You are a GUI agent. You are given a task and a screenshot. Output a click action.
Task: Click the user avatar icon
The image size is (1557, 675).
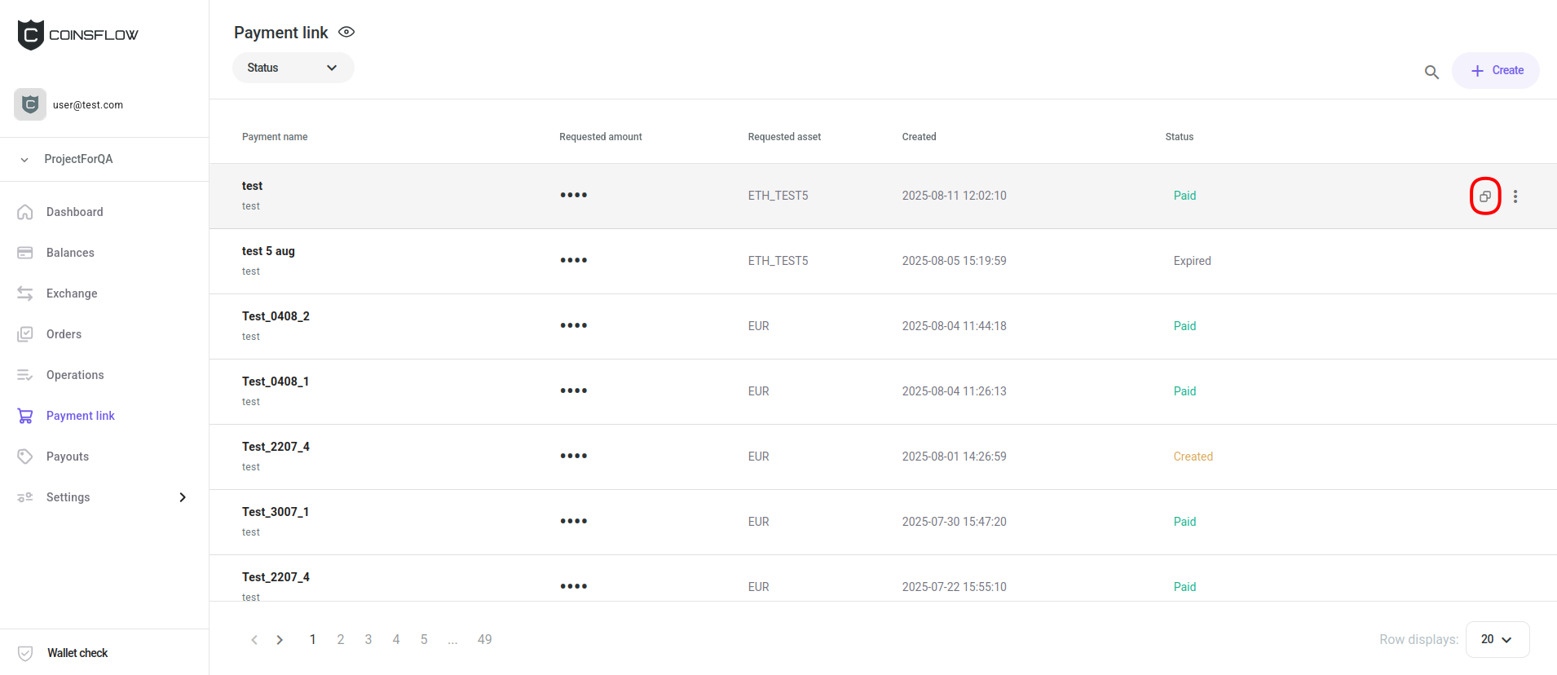pyautogui.click(x=30, y=104)
